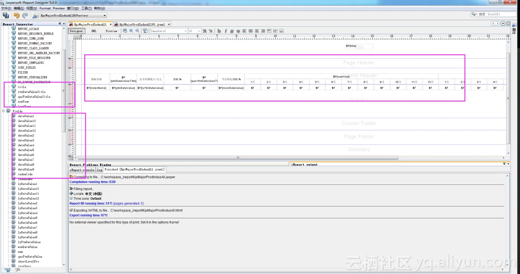Open the 帮助(H) menu
This screenshot has width=520, height=274.
[x=99, y=8]
